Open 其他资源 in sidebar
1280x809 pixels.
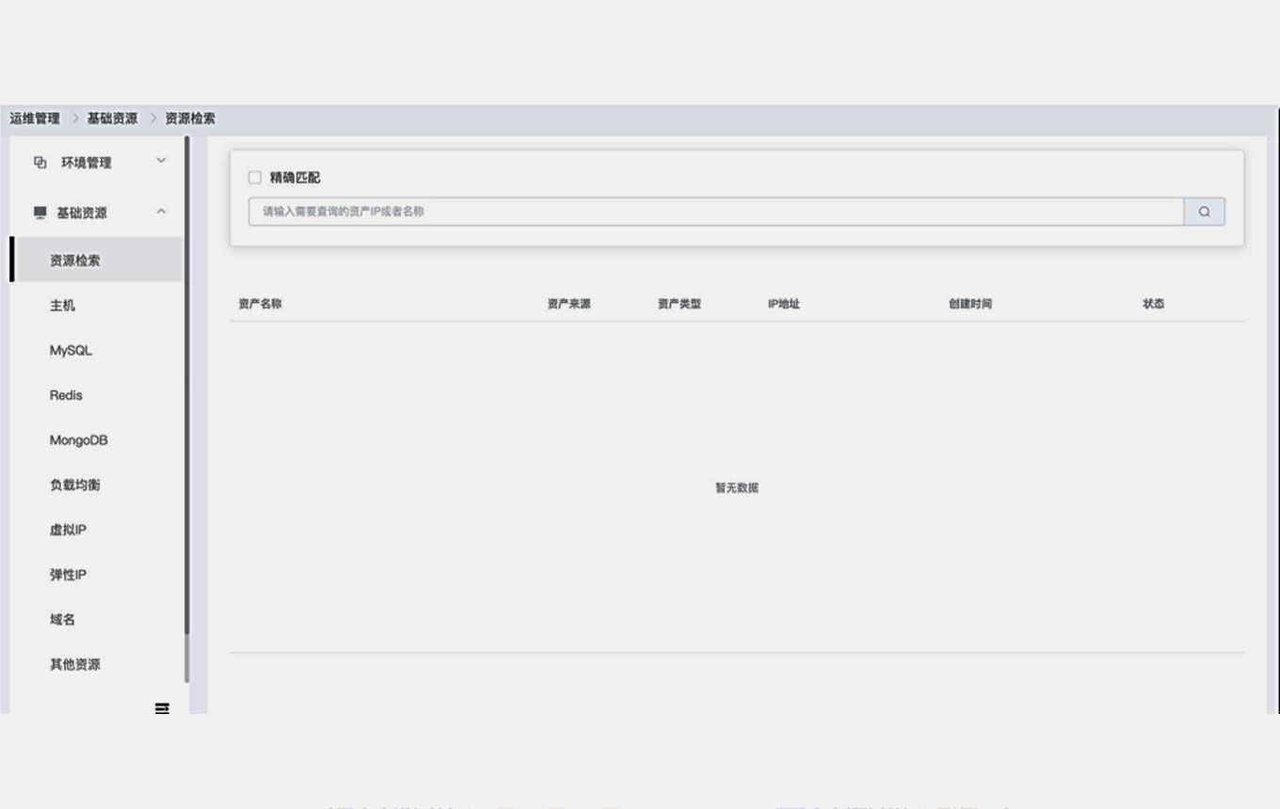click(x=75, y=664)
